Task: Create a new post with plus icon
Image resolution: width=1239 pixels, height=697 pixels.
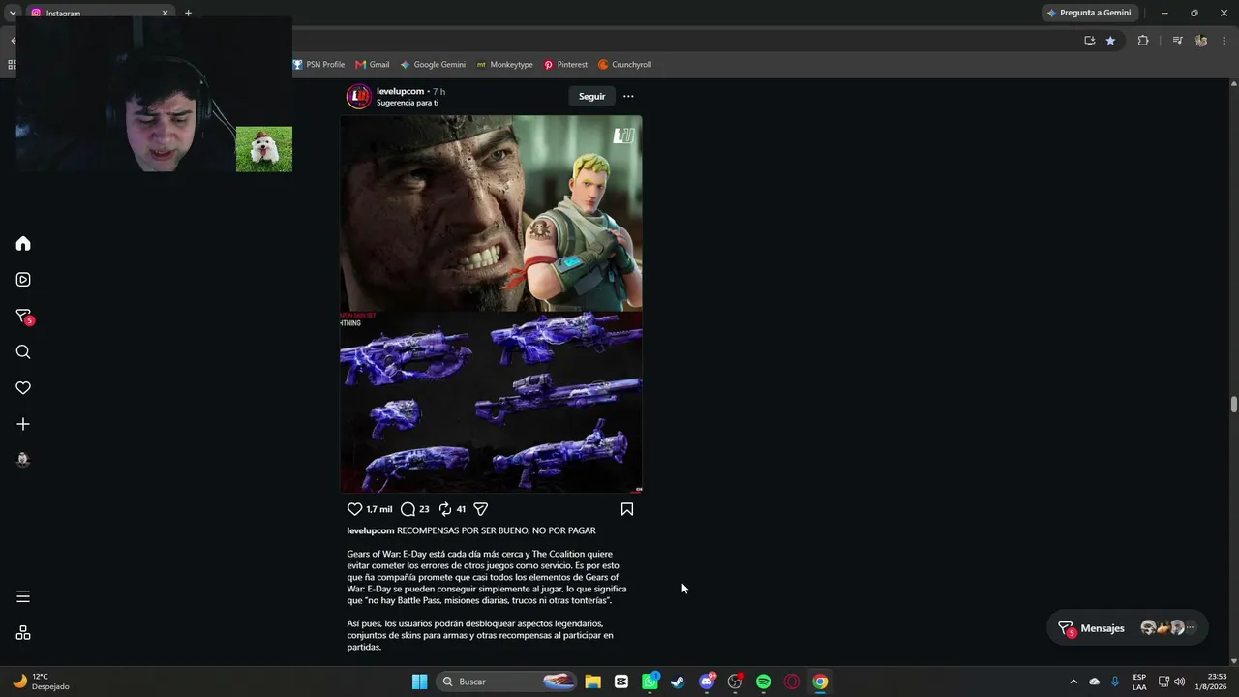Action: tap(23, 424)
